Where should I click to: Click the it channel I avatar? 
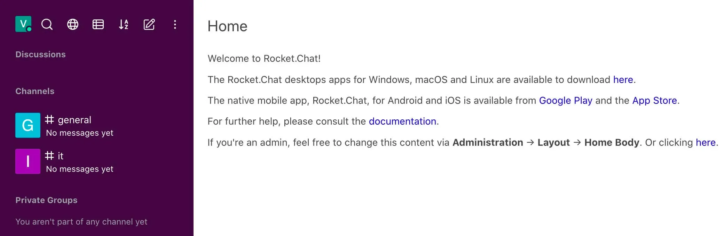(x=28, y=161)
